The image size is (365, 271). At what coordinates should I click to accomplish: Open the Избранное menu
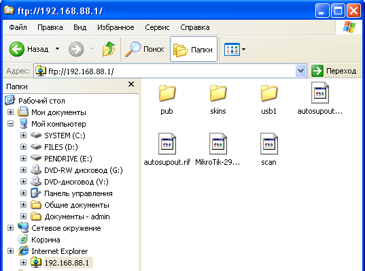click(116, 27)
